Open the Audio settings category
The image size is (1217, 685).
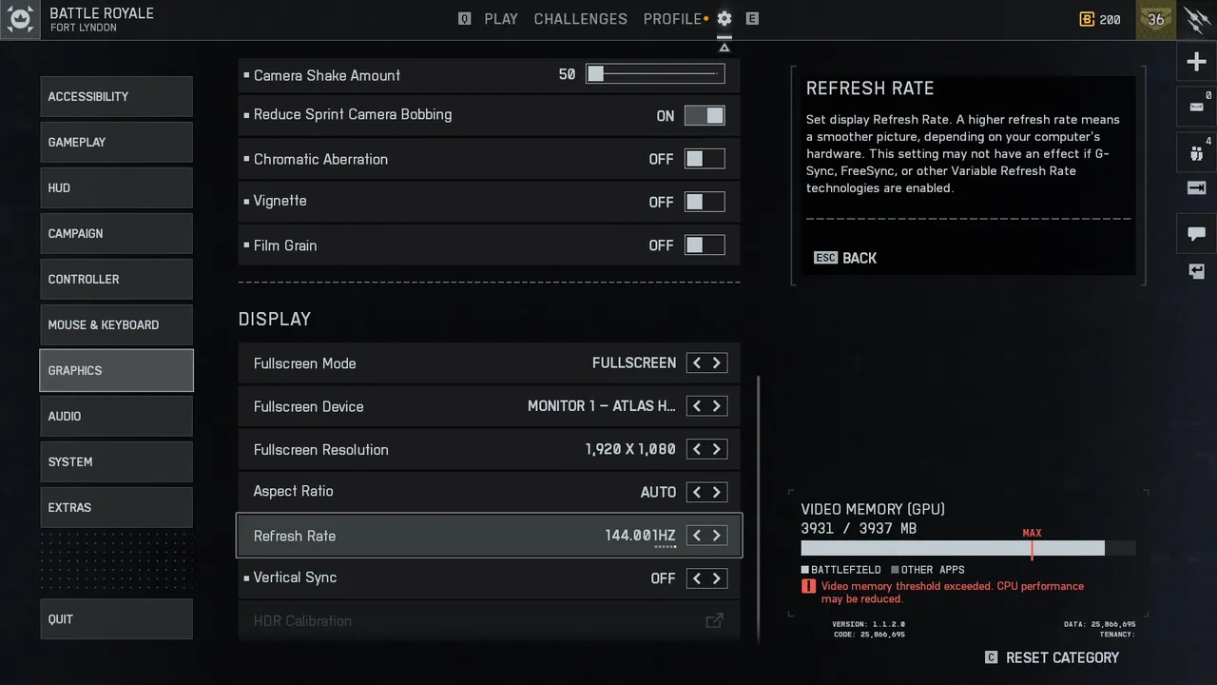click(116, 416)
